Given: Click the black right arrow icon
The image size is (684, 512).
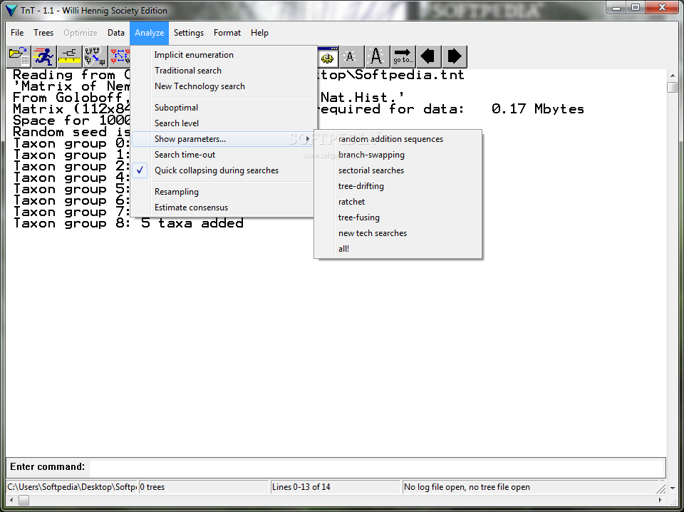Looking at the screenshot, I should pyautogui.click(x=454, y=57).
